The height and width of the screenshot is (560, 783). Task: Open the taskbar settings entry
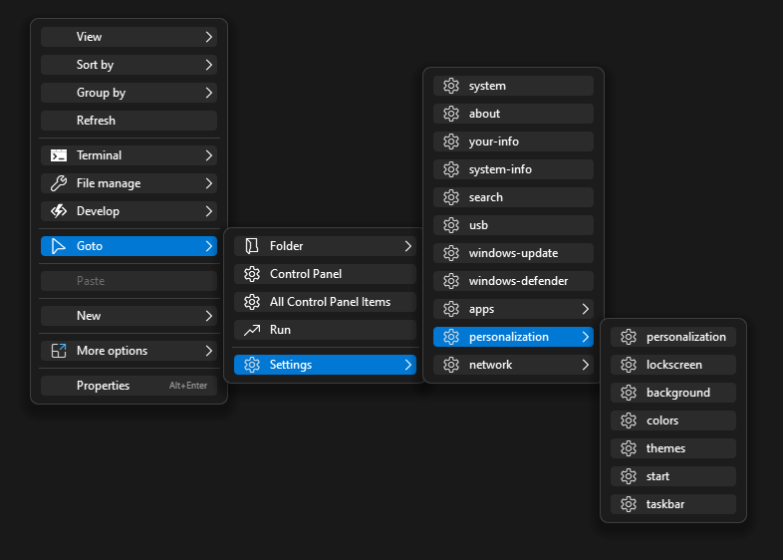[673, 504]
